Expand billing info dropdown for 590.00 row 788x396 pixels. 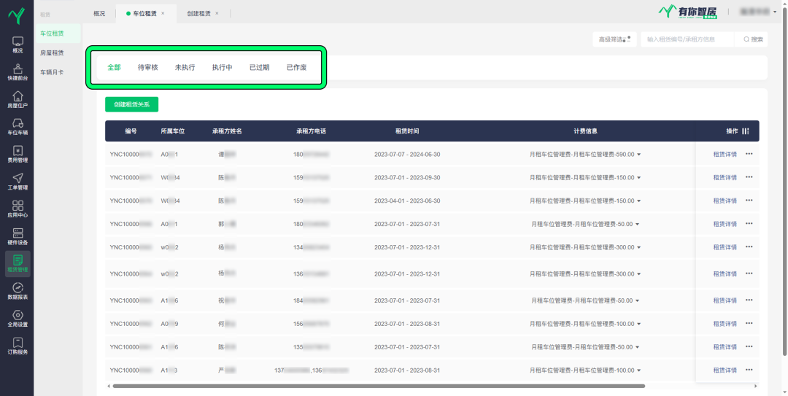[x=639, y=155]
